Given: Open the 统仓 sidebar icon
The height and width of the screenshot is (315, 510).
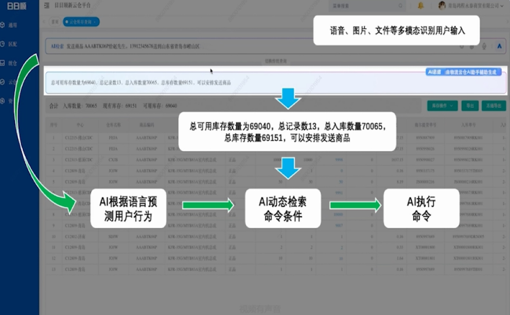Looking at the screenshot, I should [x=3, y=63].
